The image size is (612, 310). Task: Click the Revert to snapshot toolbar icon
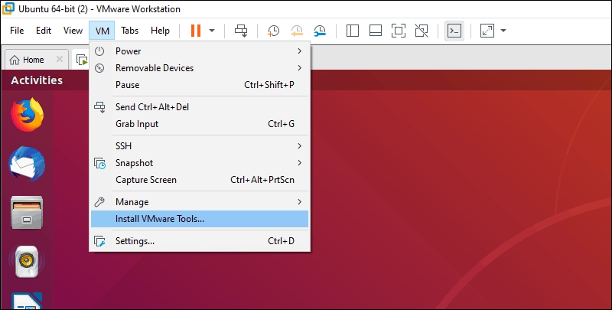297,31
